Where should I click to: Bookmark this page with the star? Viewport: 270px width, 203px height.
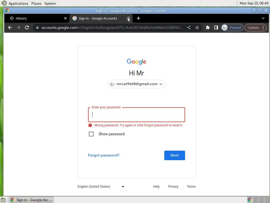click(x=197, y=27)
